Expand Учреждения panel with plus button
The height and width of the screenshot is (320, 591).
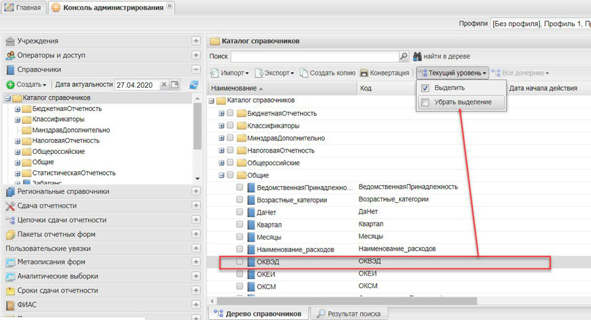(196, 41)
